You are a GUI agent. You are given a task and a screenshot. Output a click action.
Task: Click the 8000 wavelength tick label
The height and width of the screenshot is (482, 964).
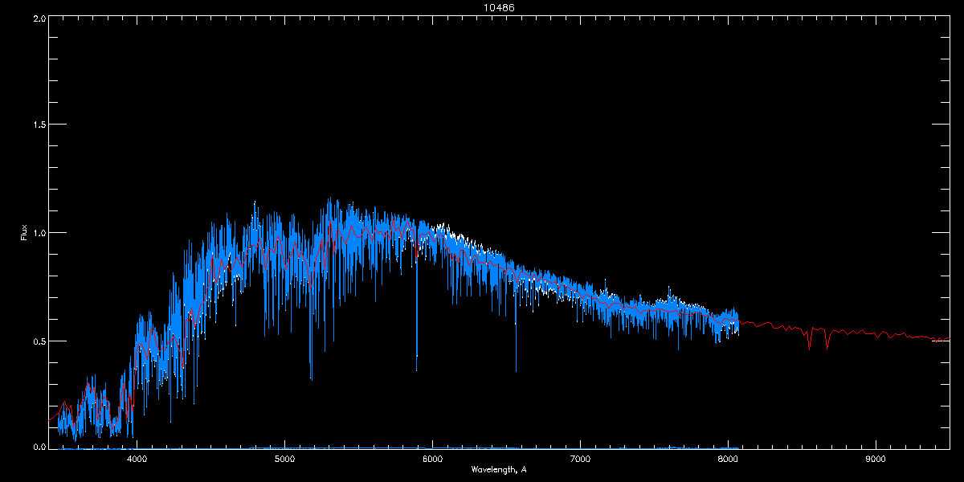click(x=728, y=460)
